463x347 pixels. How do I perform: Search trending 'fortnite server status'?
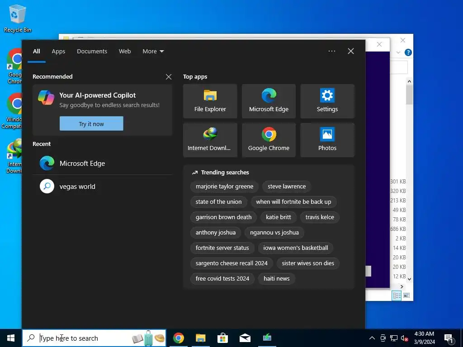(x=222, y=248)
